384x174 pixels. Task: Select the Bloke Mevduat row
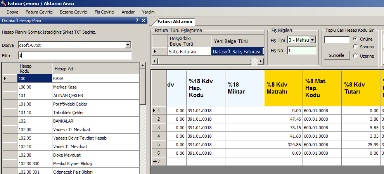(71, 155)
